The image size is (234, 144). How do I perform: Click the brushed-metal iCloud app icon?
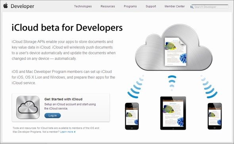coord(28,107)
